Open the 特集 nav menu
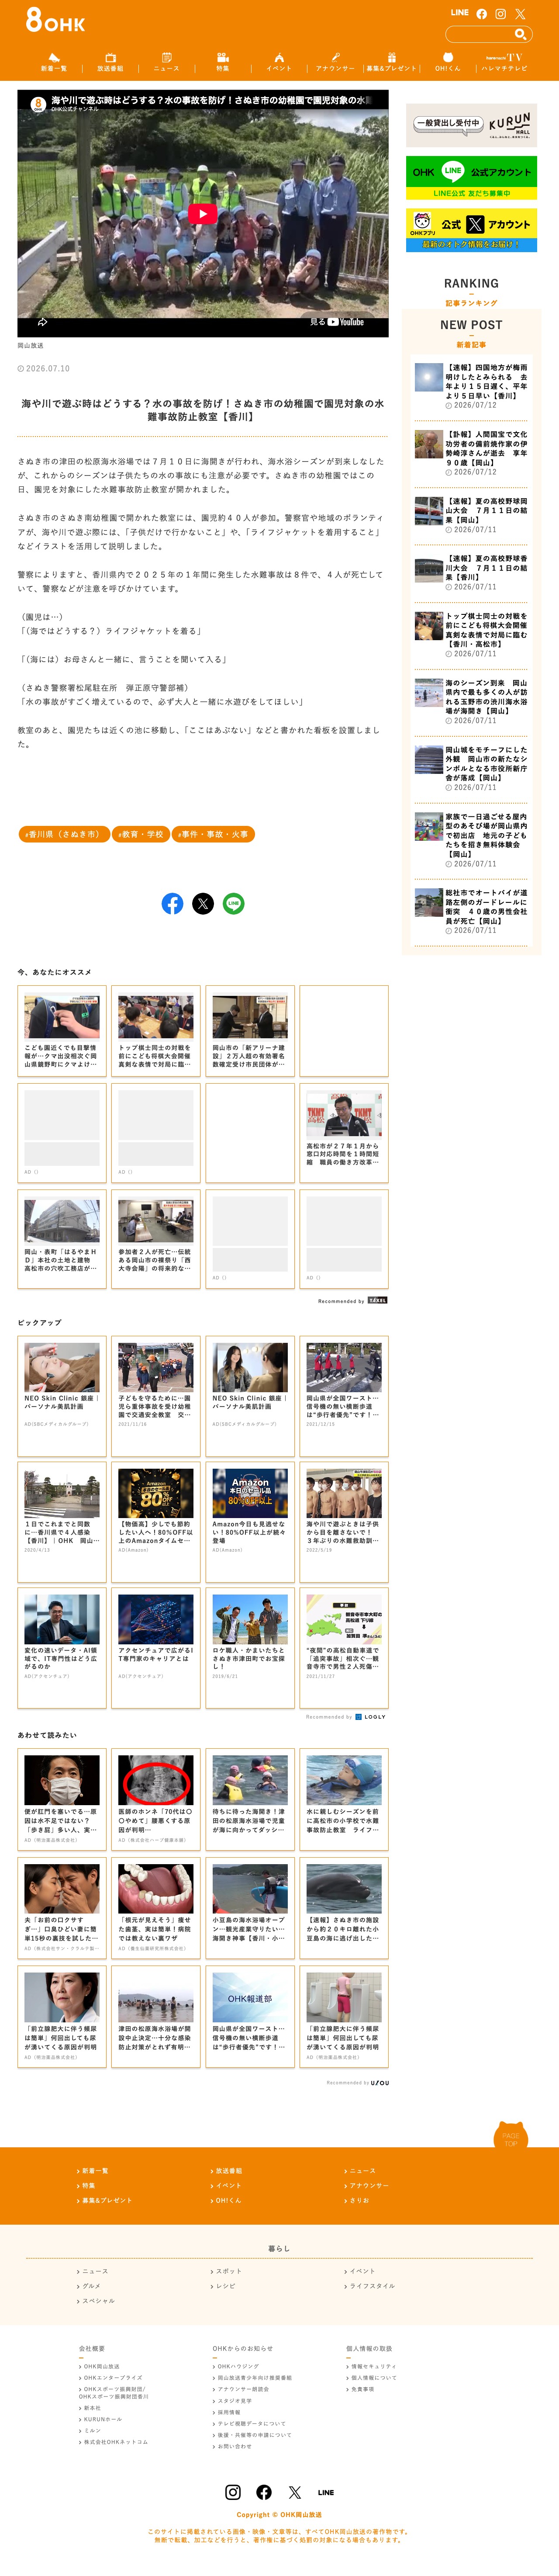Viewport: 559px width, 2576px height. [x=223, y=62]
